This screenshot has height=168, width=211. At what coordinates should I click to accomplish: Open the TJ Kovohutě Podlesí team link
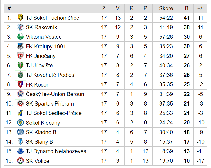click(x=51, y=75)
